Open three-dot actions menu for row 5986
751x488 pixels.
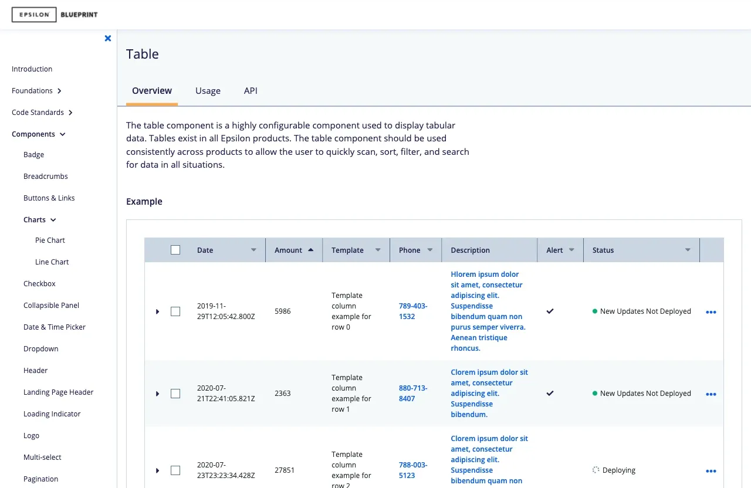tap(711, 312)
